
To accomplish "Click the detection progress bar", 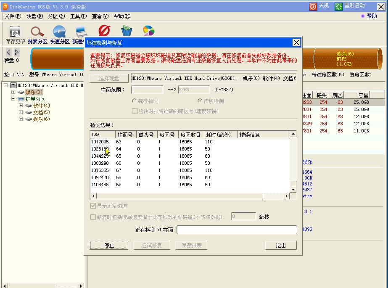I will (x=237, y=230).
